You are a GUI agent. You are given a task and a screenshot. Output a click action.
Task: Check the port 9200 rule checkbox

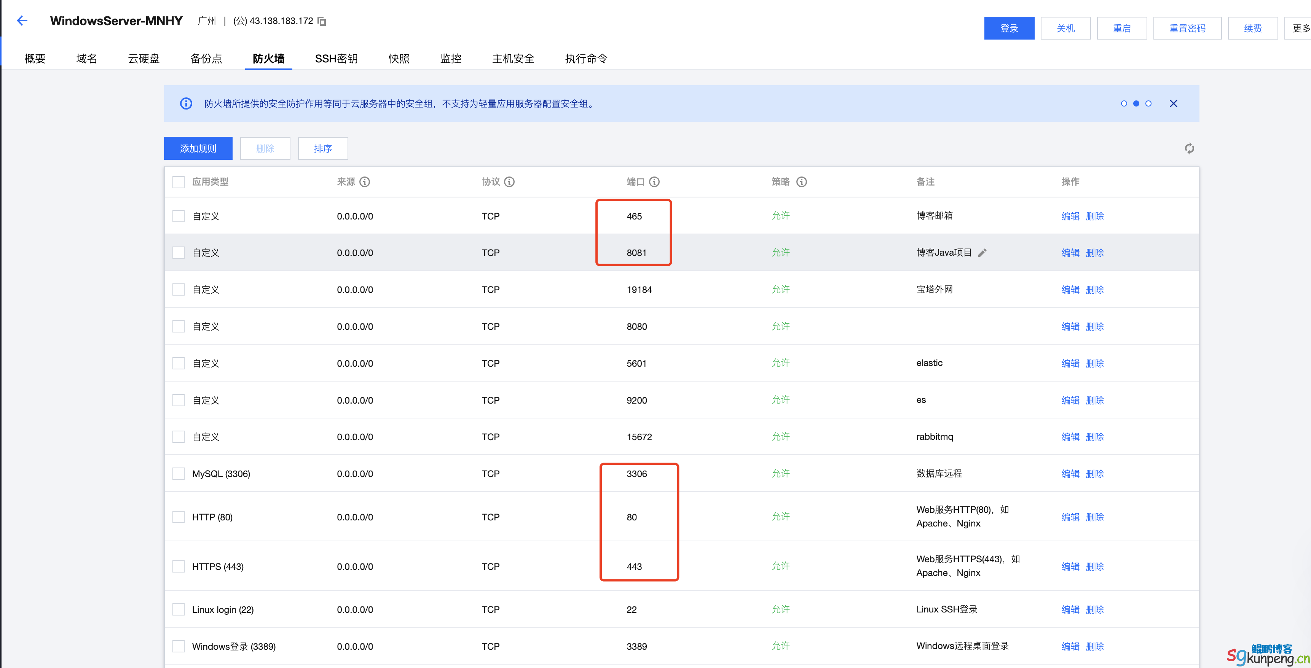[x=179, y=401]
